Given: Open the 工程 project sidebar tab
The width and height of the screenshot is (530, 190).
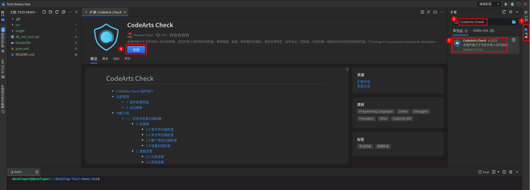Looking at the screenshot, I should (3, 16).
